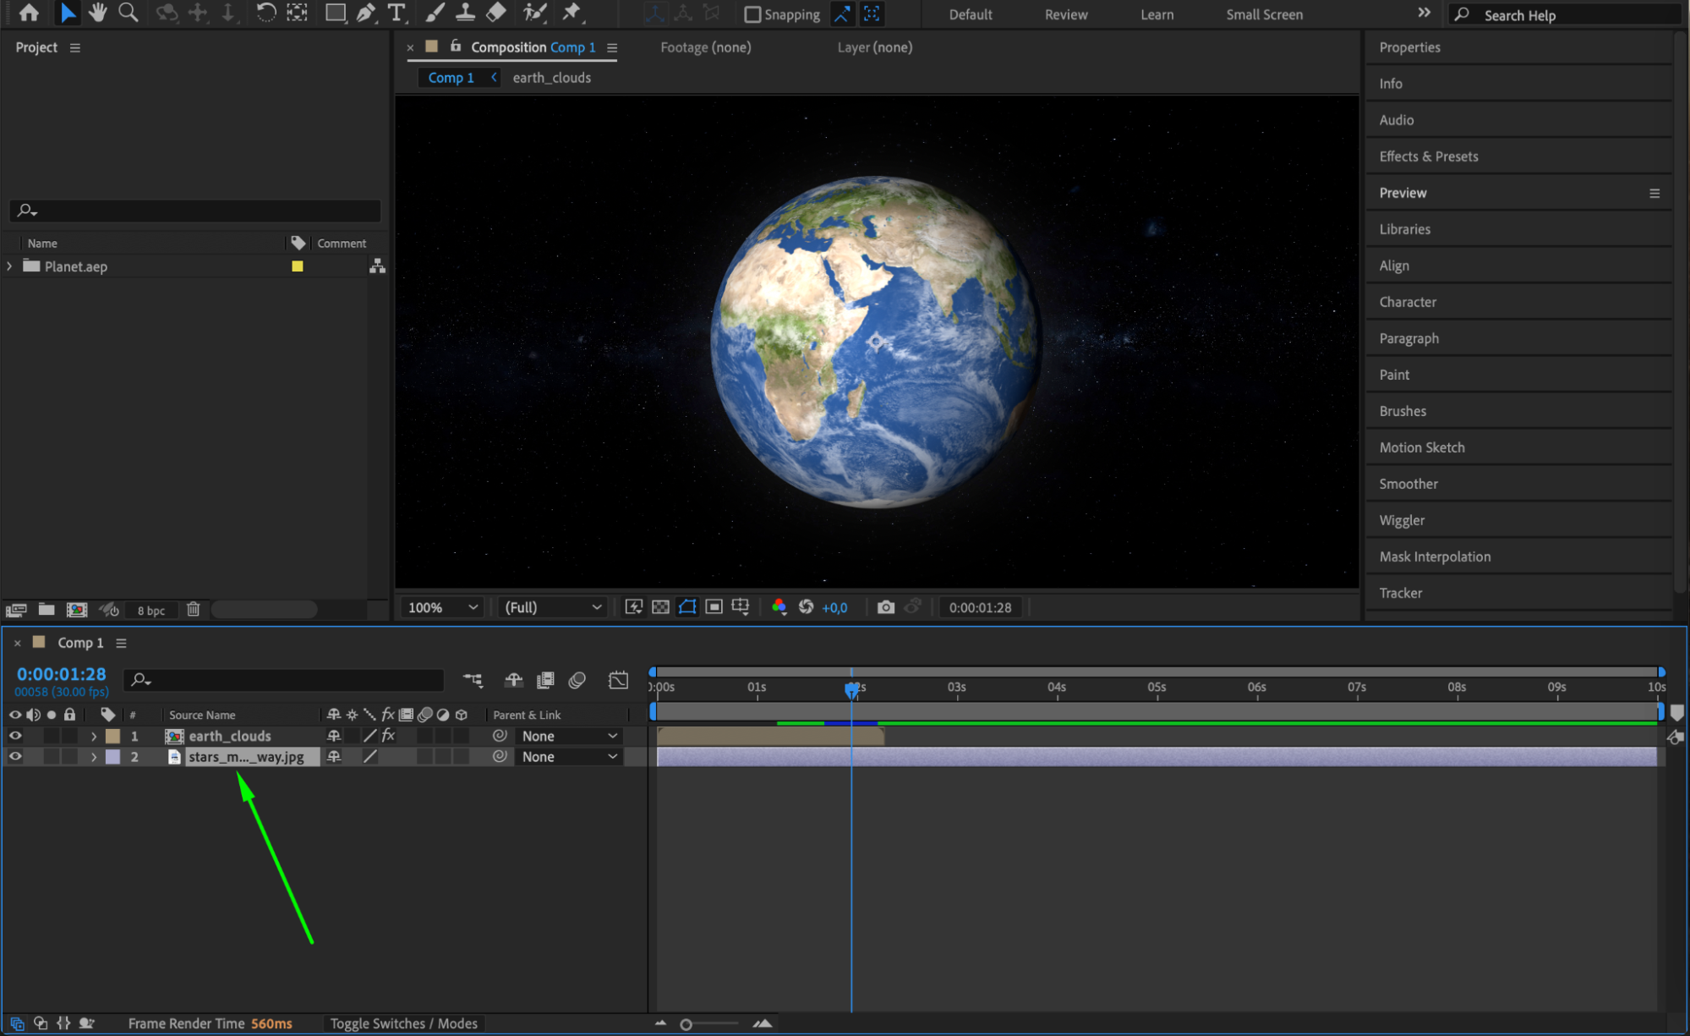Open the (Full) resolution dropdown
This screenshot has height=1036, width=1690.
[x=552, y=607]
